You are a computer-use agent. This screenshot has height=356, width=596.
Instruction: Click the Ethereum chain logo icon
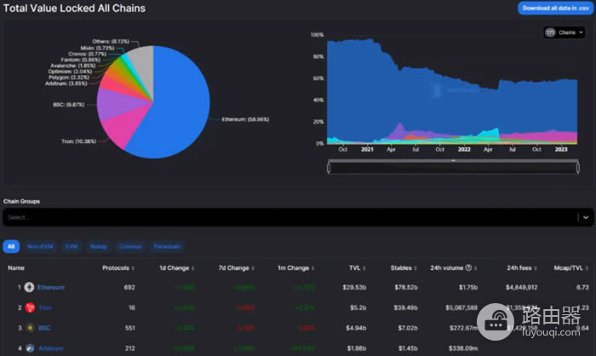coord(29,287)
